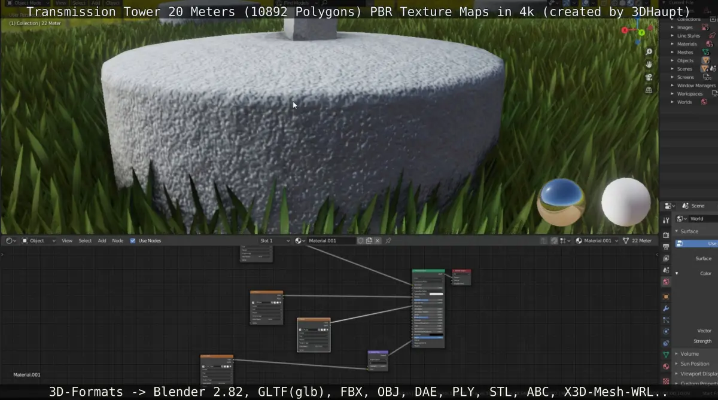Viewport: 718px width, 400px height.
Task: Open the Object properties tab icon
Action: [666, 297]
